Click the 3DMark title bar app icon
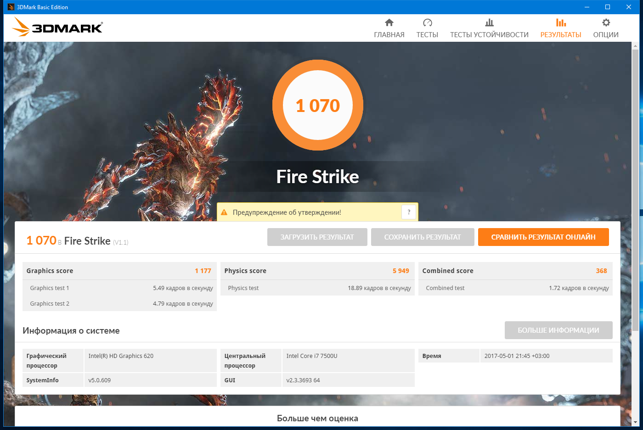 click(x=11, y=7)
